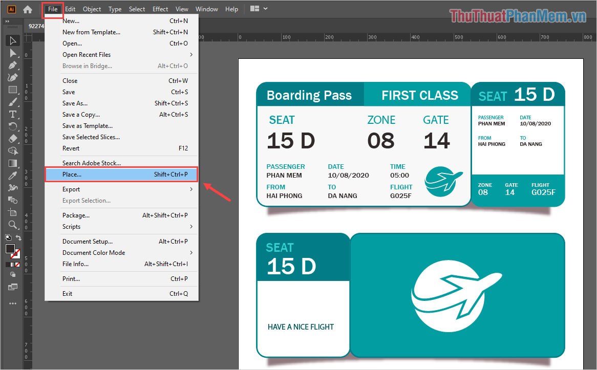Activate the Type tool

[13, 114]
